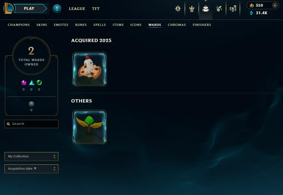Viewport: 283px width, 195px height.
Task: Open the Store coins icon
Action: [233, 9]
